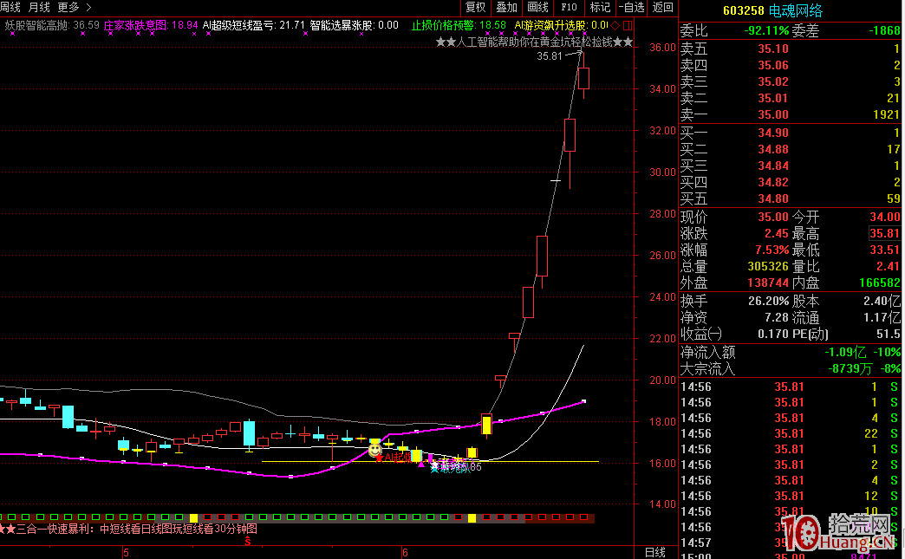This screenshot has width=905, height=559.
Task: Toggle the -自选 watchlist button
Action: click(630, 7)
